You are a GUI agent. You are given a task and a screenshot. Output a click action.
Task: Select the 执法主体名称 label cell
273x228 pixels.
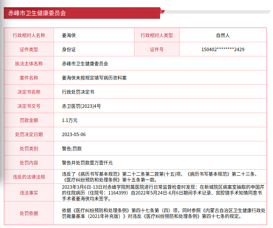29,64
